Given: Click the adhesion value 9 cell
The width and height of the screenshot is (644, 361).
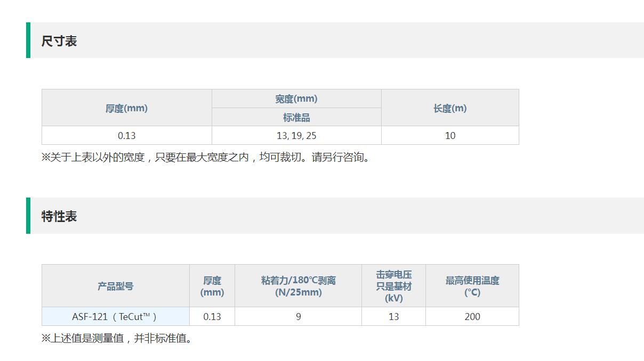Looking at the screenshot, I should point(298,316).
